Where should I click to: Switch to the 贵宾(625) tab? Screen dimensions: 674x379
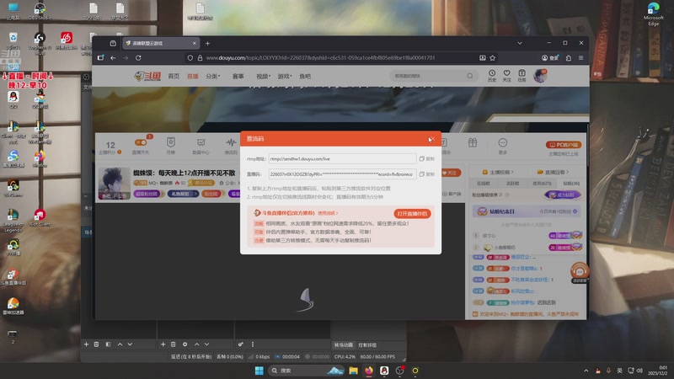coord(542,184)
